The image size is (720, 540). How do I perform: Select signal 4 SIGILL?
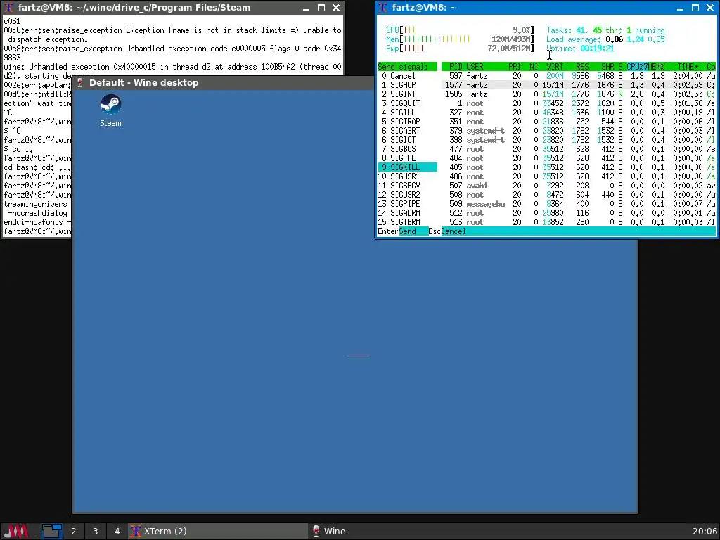tap(407, 112)
